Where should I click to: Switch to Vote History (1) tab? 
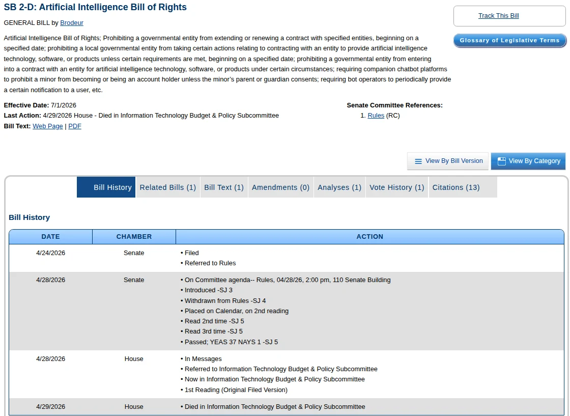397,187
